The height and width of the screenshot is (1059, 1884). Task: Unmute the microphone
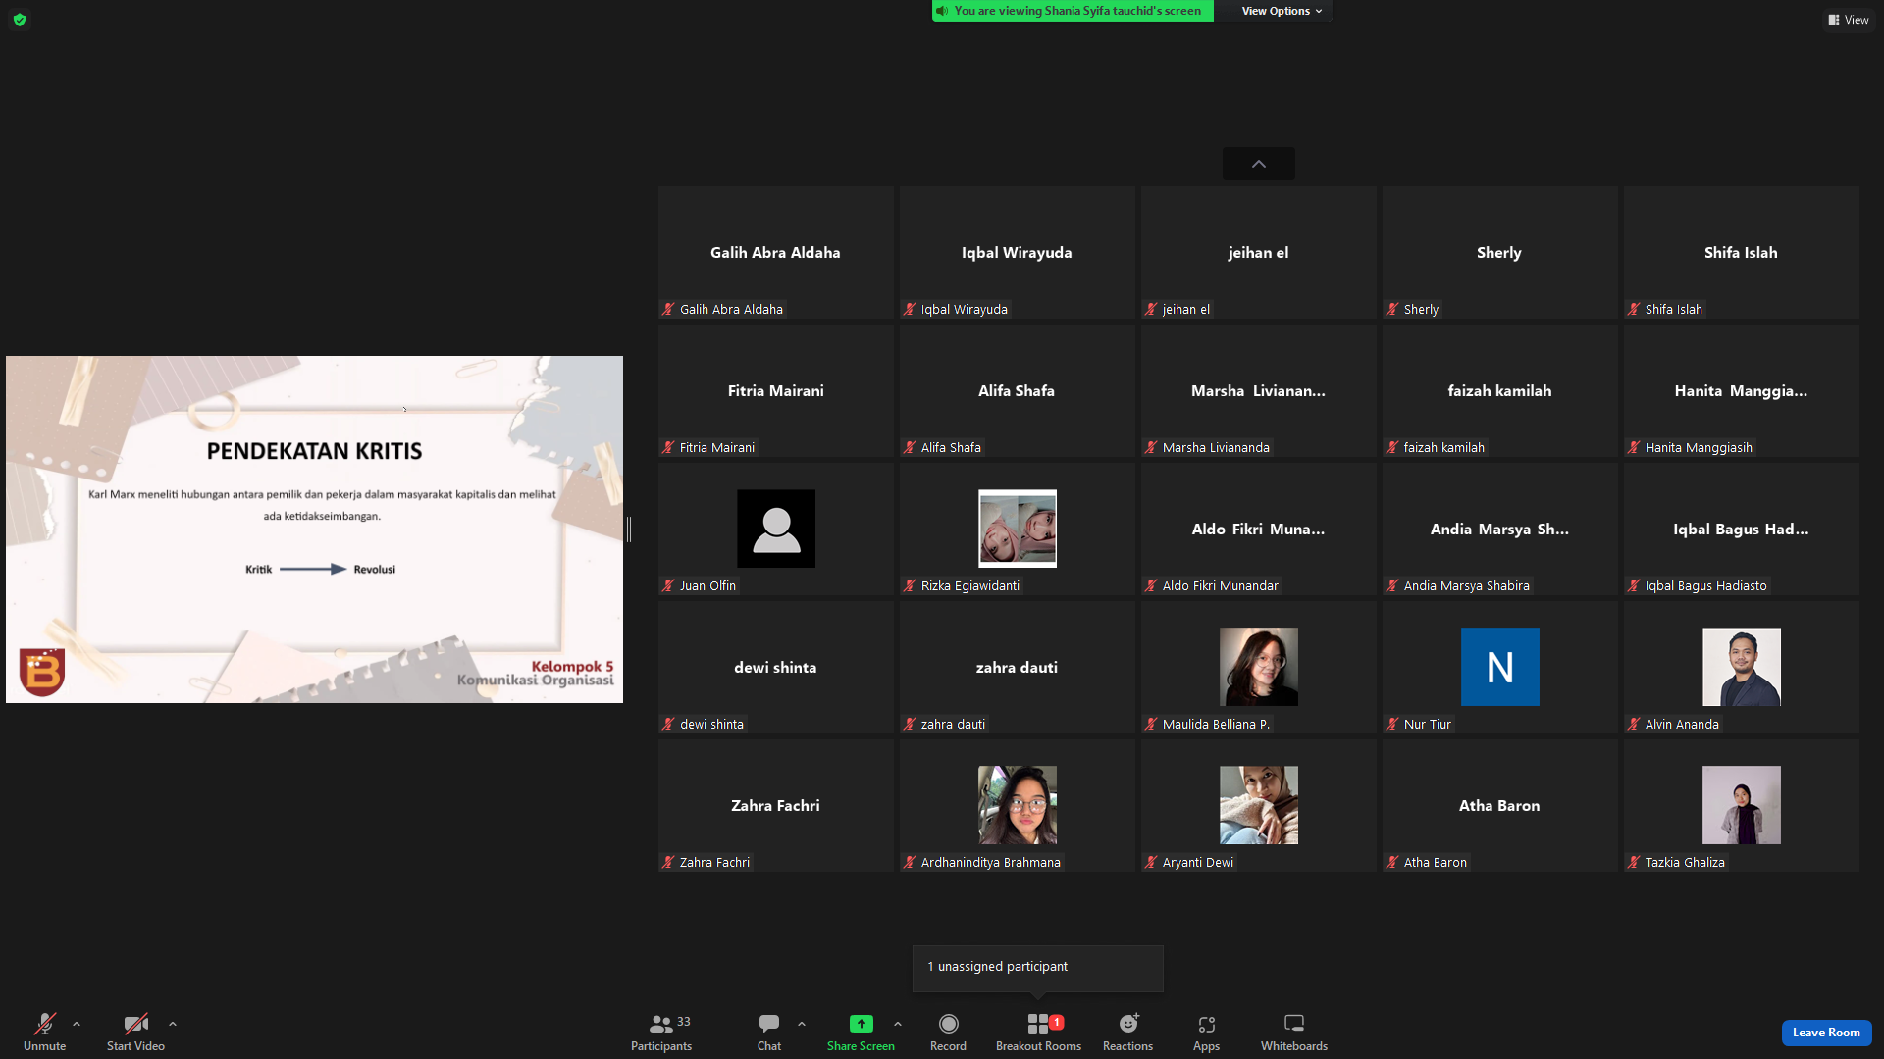44,1032
